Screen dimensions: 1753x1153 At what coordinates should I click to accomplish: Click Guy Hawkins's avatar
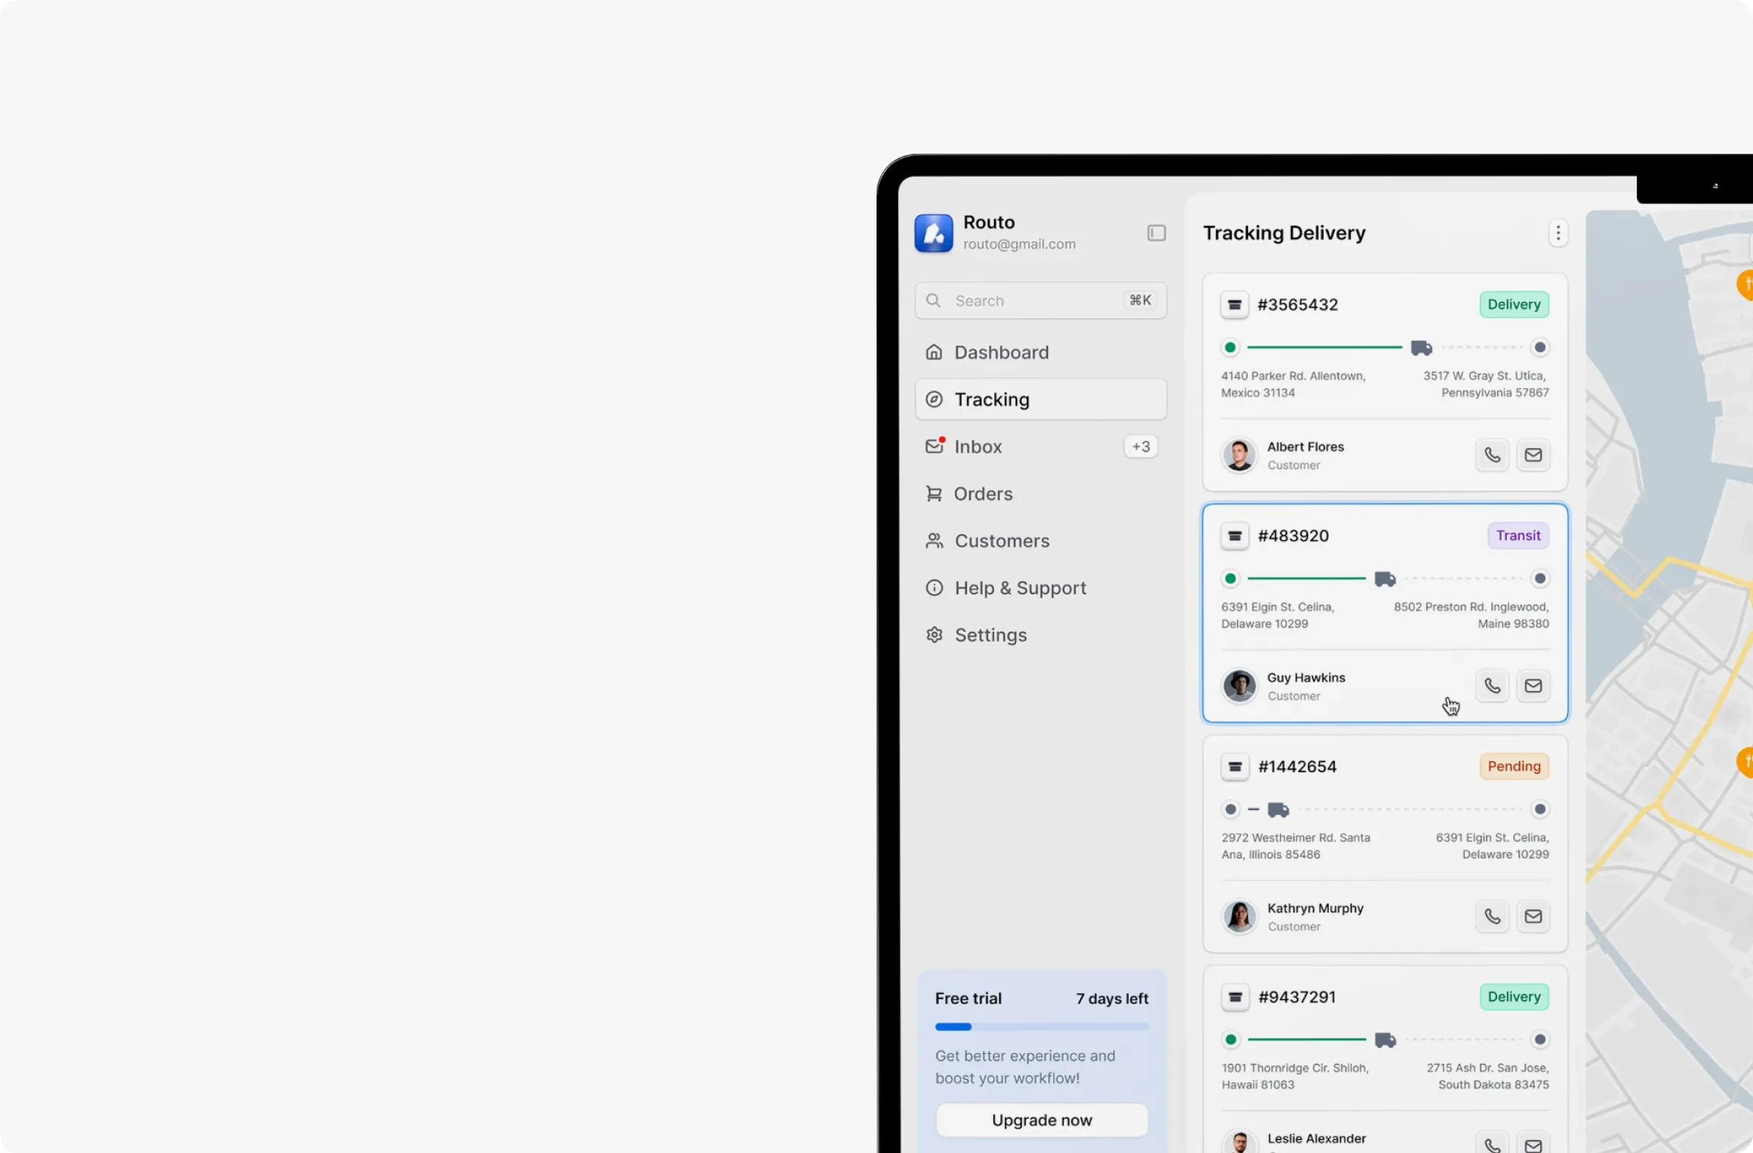pos(1239,686)
